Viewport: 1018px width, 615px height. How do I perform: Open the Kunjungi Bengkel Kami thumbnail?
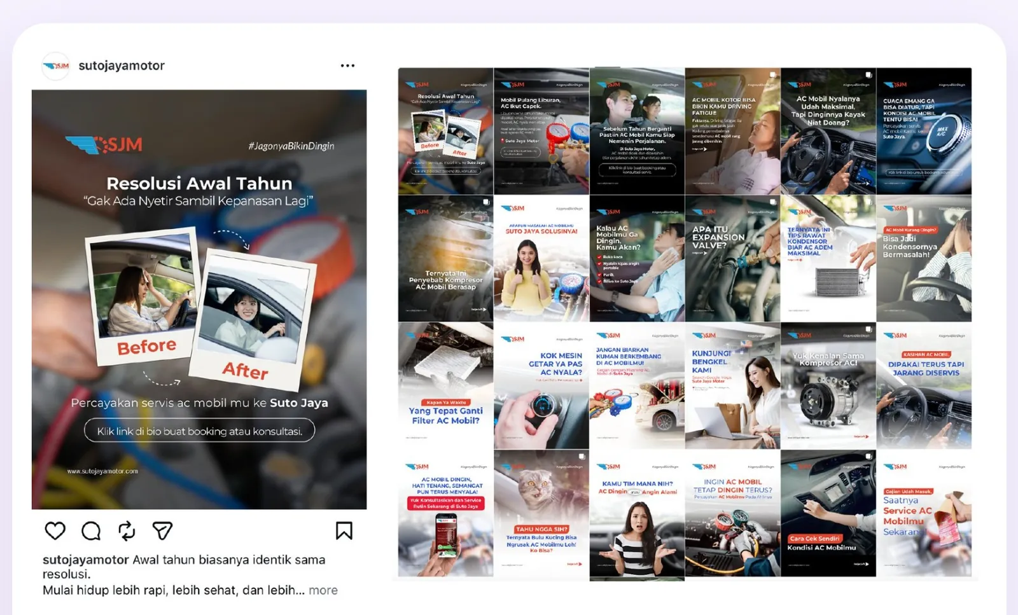point(733,385)
